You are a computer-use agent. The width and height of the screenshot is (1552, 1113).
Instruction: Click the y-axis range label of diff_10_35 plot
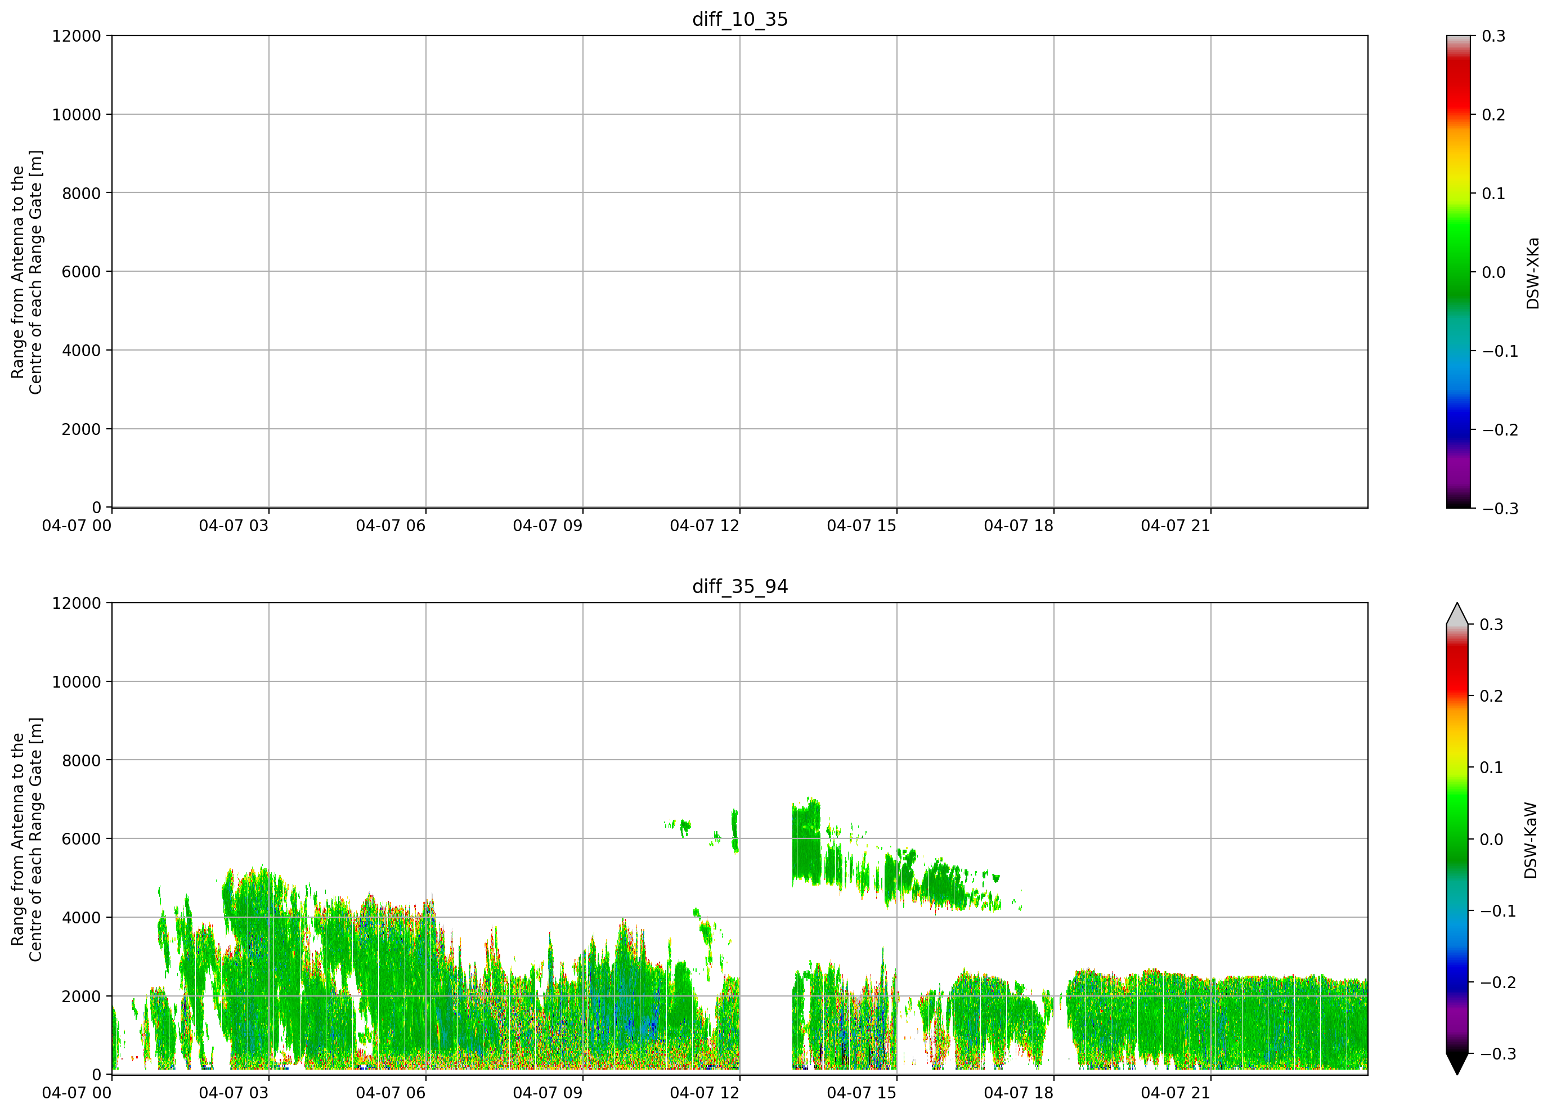point(26,272)
